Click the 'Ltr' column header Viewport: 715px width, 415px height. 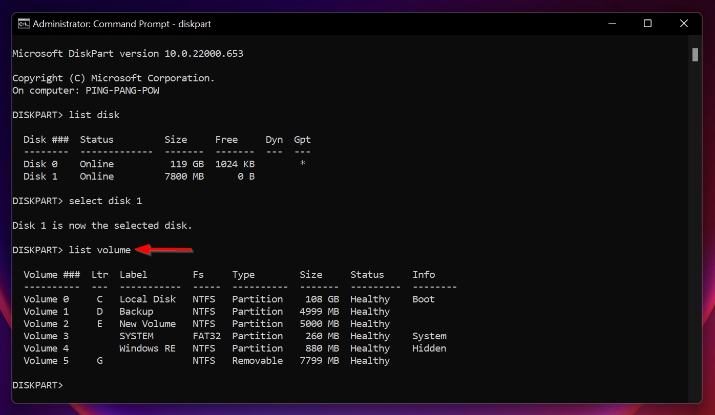pyautogui.click(x=100, y=275)
